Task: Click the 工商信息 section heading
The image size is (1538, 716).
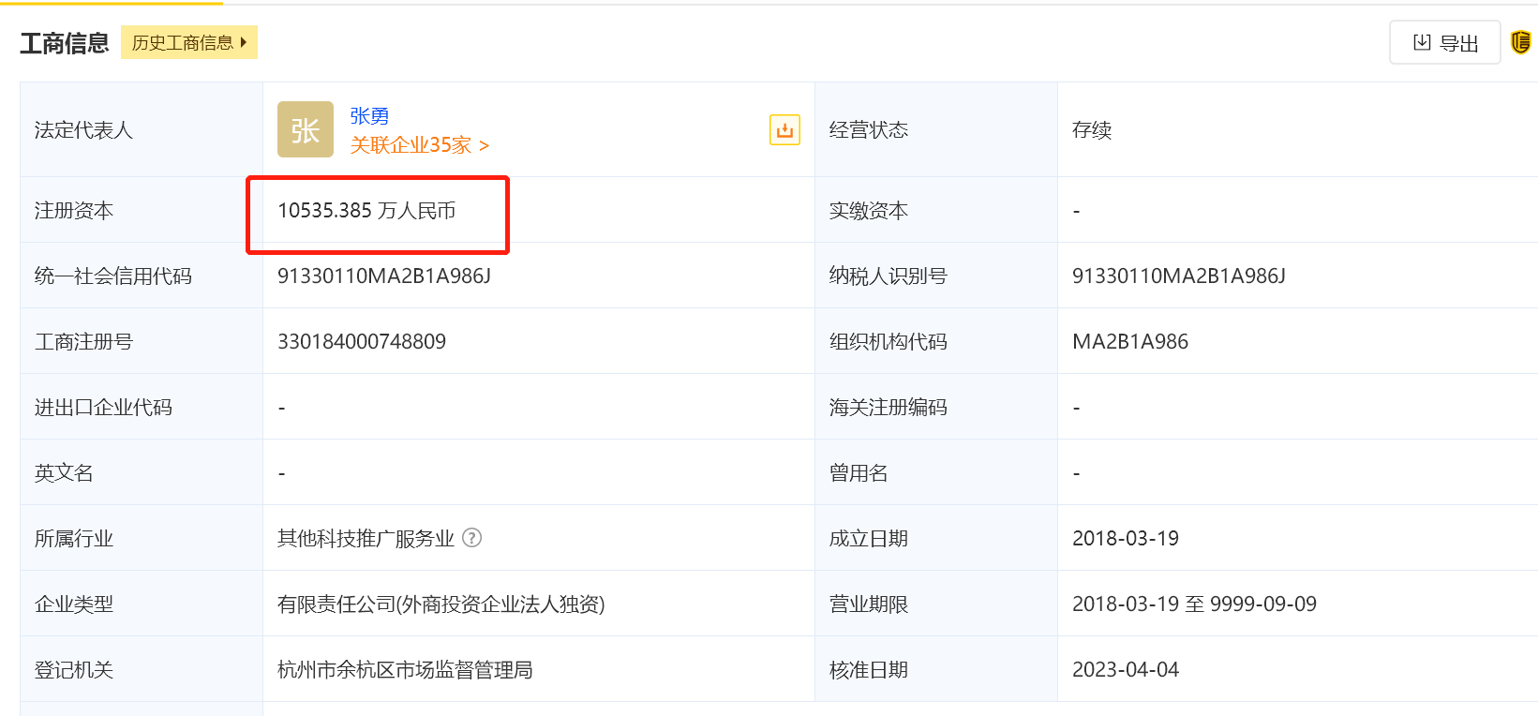Action: click(65, 43)
